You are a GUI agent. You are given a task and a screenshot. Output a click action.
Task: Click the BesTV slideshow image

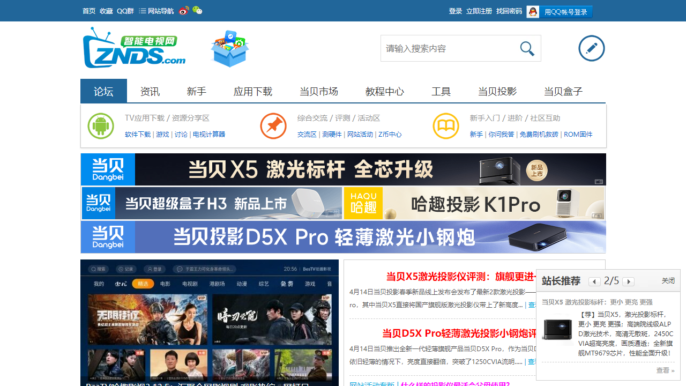[x=210, y=323]
